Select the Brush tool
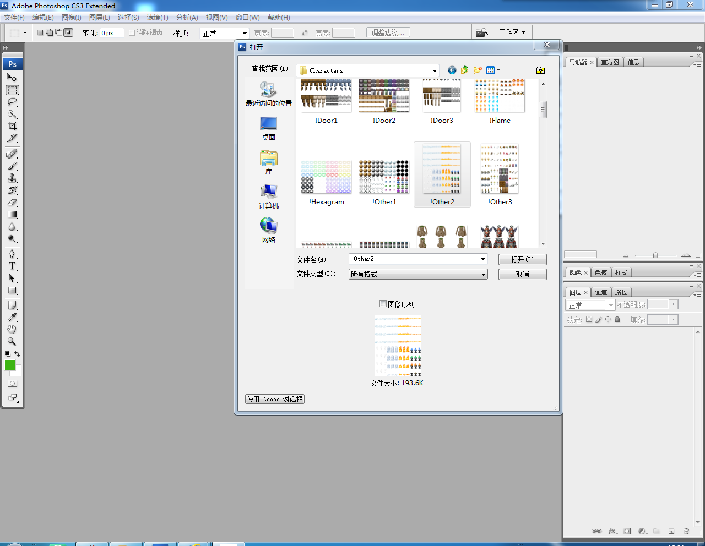Image resolution: width=705 pixels, height=546 pixels. [x=12, y=166]
